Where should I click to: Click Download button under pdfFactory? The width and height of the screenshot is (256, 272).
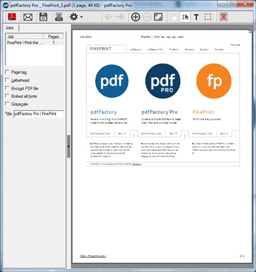point(101,134)
